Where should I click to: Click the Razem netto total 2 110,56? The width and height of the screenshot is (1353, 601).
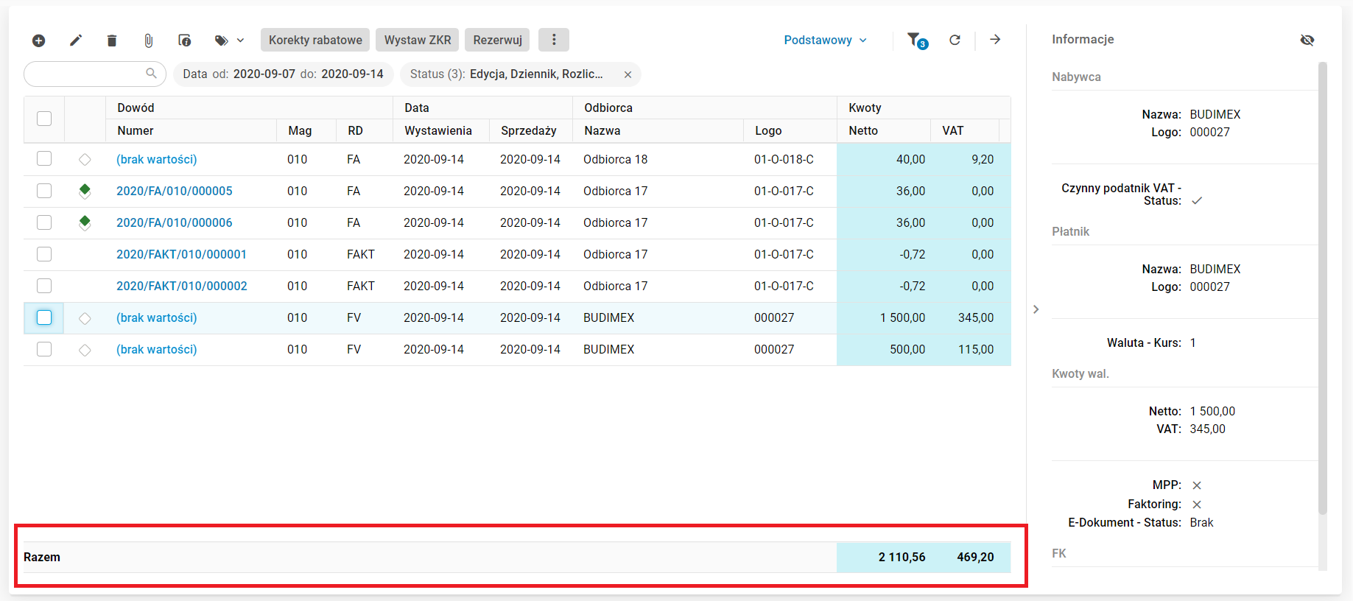(902, 557)
